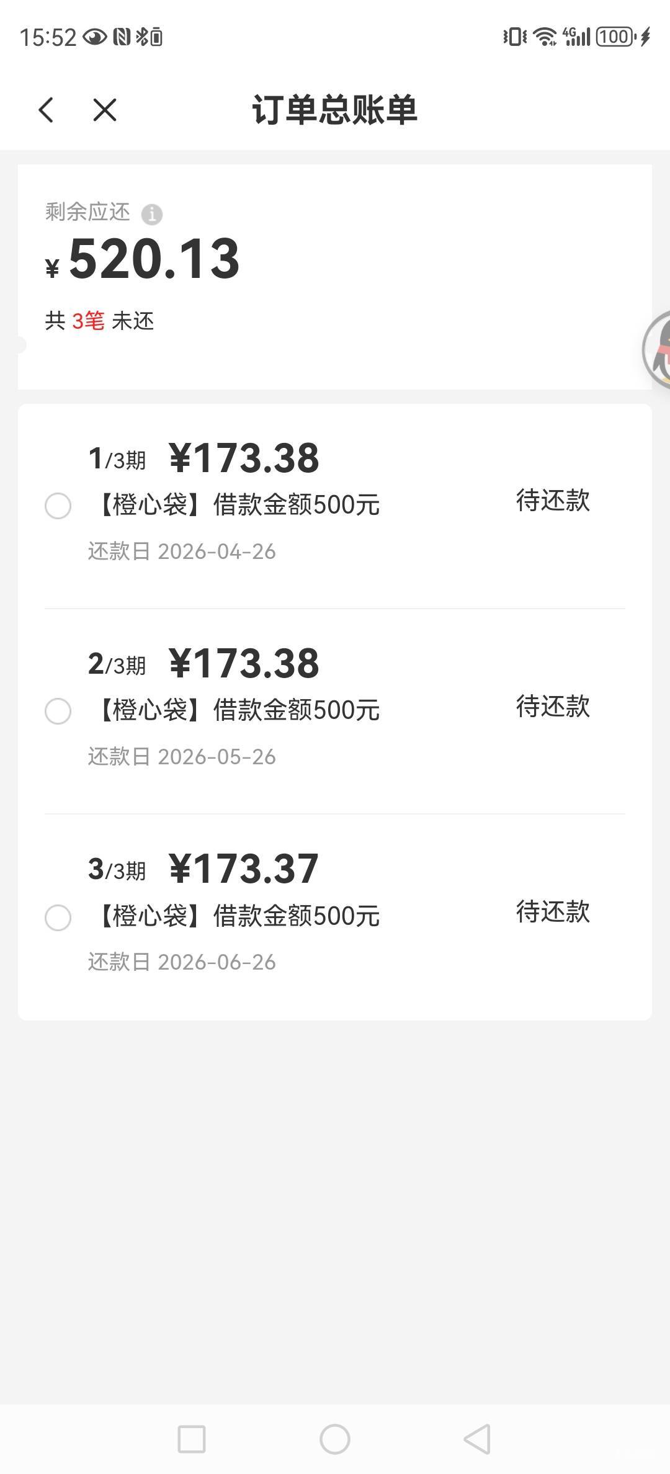The width and height of the screenshot is (670, 1474).
Task: Select the 1/3期 installment radio button
Action: tap(58, 506)
